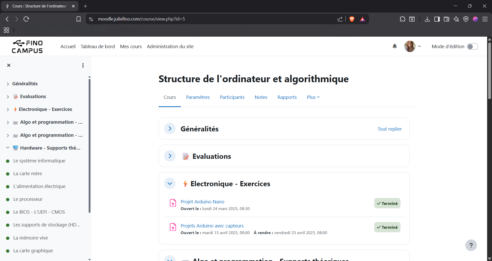Viewport: 492px width, 261px height.
Task: Open the extensions puzzle icon
Action: [403, 19]
